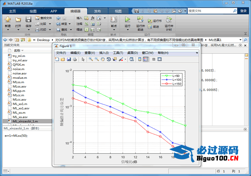251x176 pixels.
Task: Click the Find Files button
Action: tap(44, 18)
